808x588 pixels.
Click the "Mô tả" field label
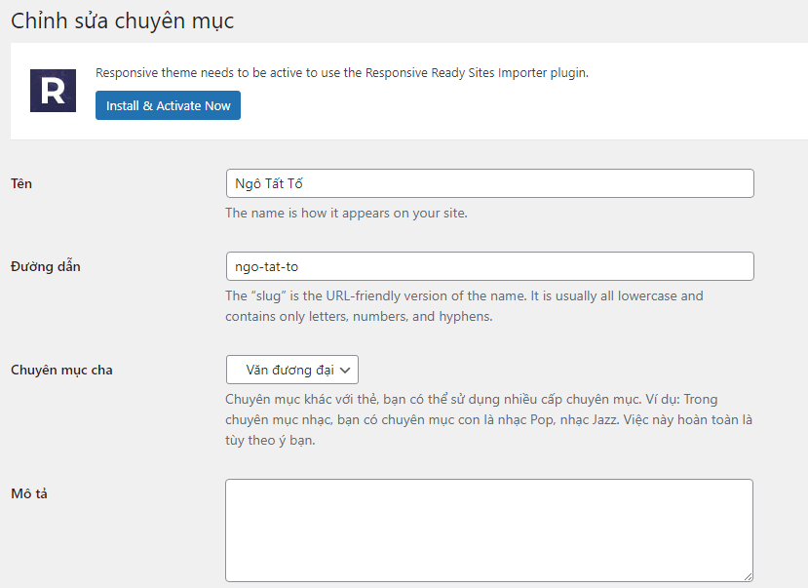(x=29, y=493)
